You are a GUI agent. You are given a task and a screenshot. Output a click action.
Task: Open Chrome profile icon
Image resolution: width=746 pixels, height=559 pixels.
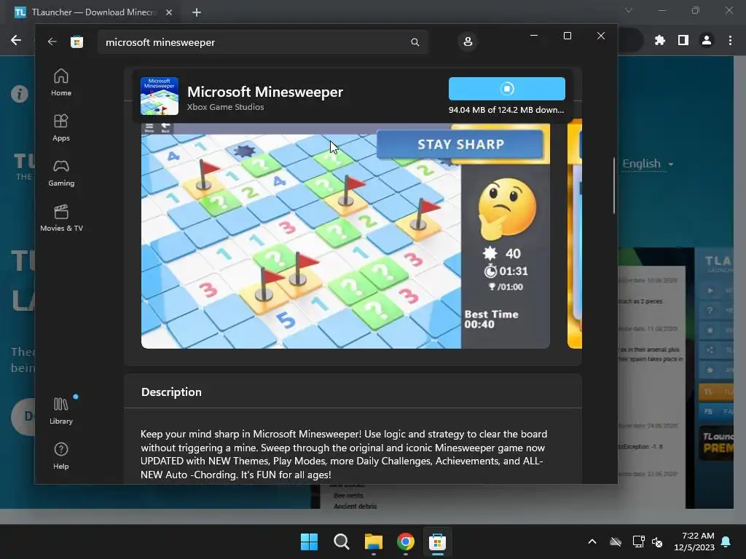(x=707, y=41)
